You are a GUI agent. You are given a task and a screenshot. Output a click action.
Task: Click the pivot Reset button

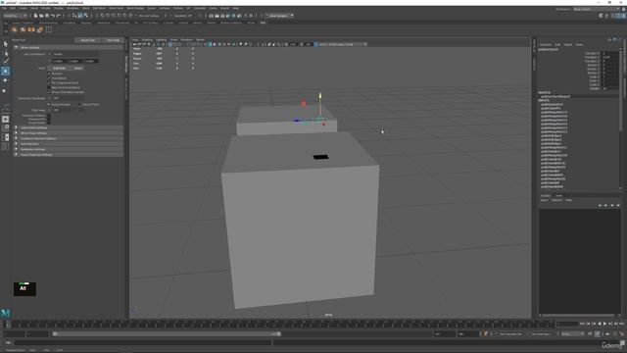(78, 68)
